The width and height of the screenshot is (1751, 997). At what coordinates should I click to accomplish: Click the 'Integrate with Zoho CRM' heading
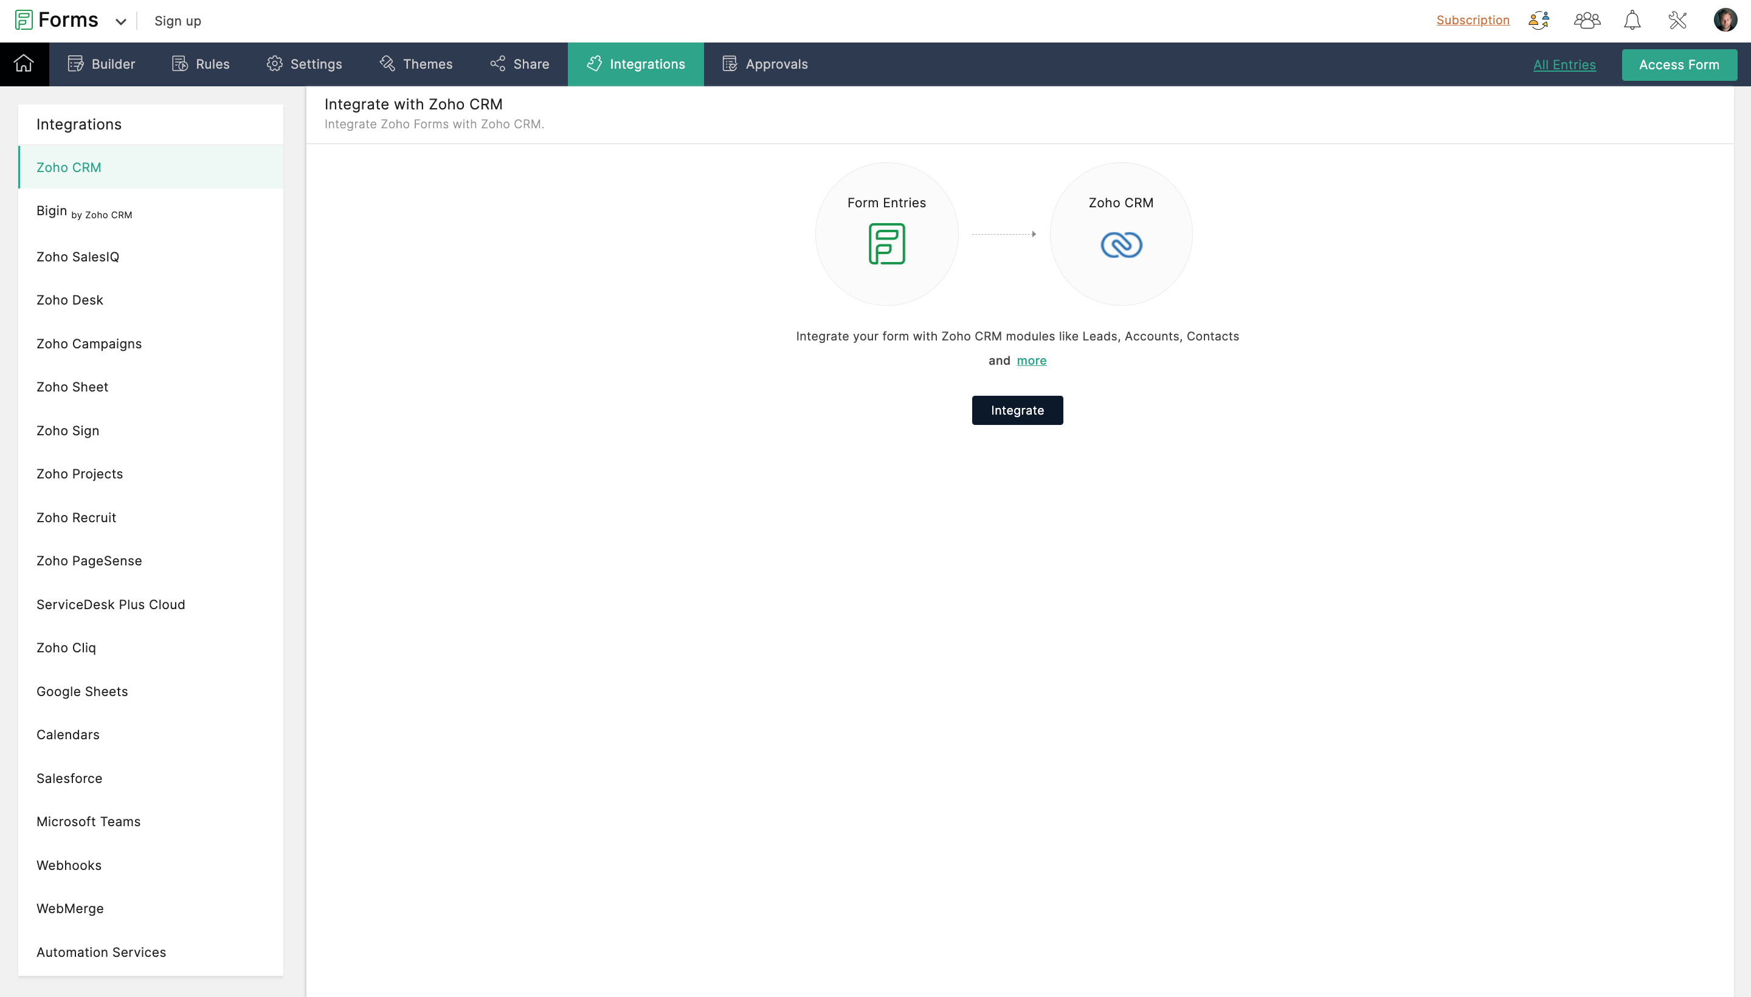coord(413,104)
